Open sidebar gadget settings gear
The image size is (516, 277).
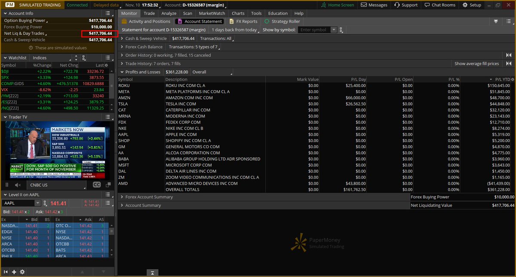pyautogui.click(x=22, y=272)
